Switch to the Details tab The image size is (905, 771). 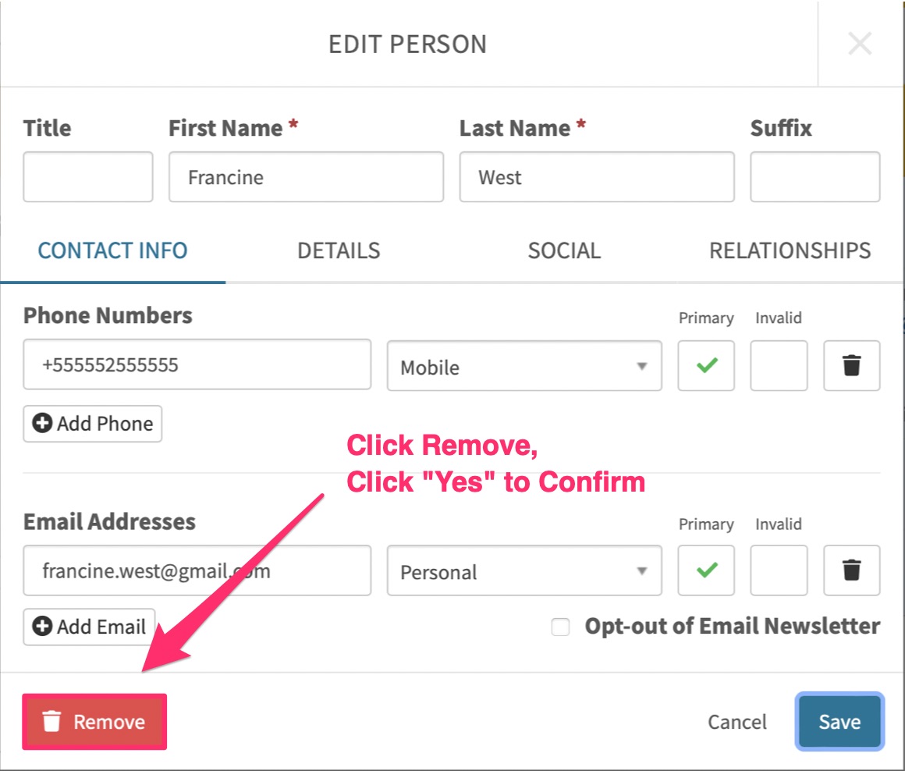[339, 251]
